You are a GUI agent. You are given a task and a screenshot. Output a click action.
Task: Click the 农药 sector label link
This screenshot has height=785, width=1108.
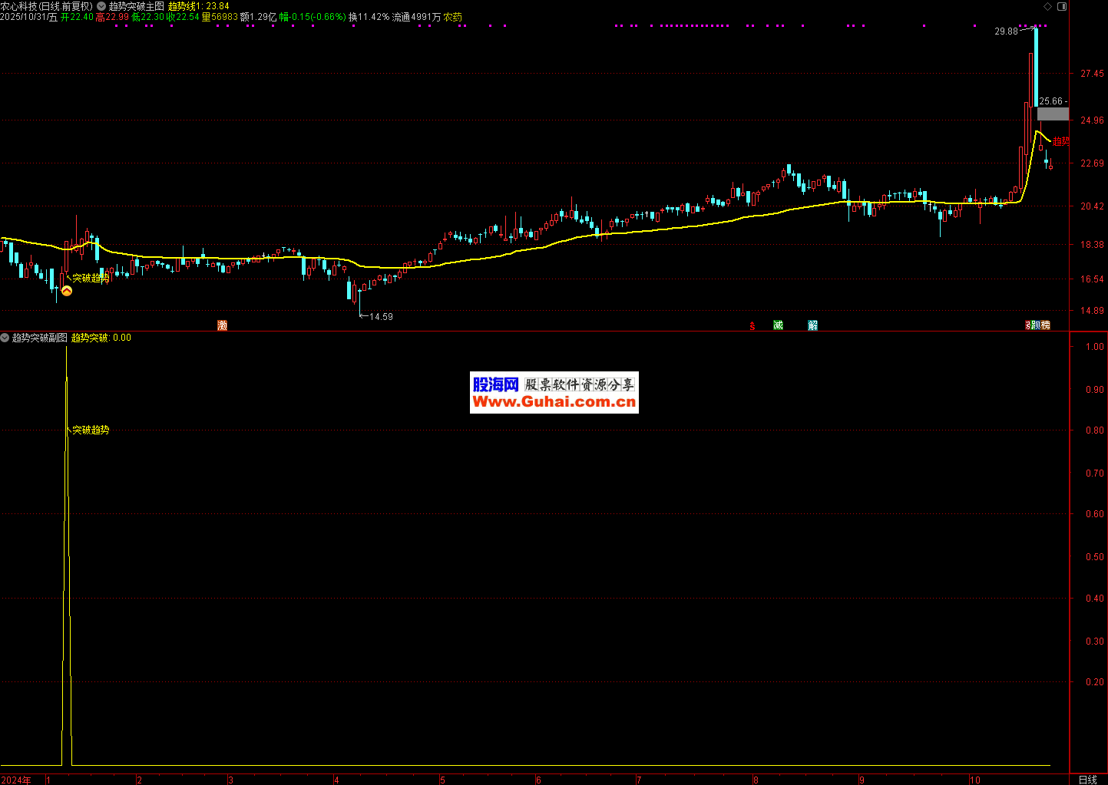point(453,17)
